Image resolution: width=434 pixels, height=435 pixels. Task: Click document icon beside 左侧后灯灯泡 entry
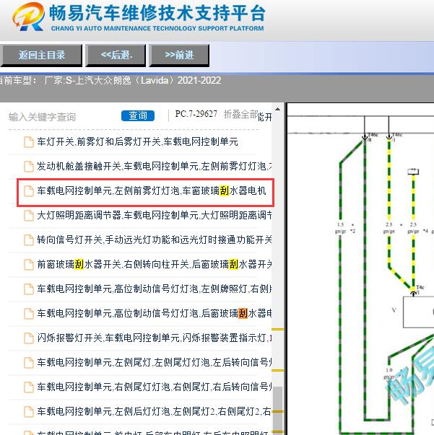click(29, 411)
